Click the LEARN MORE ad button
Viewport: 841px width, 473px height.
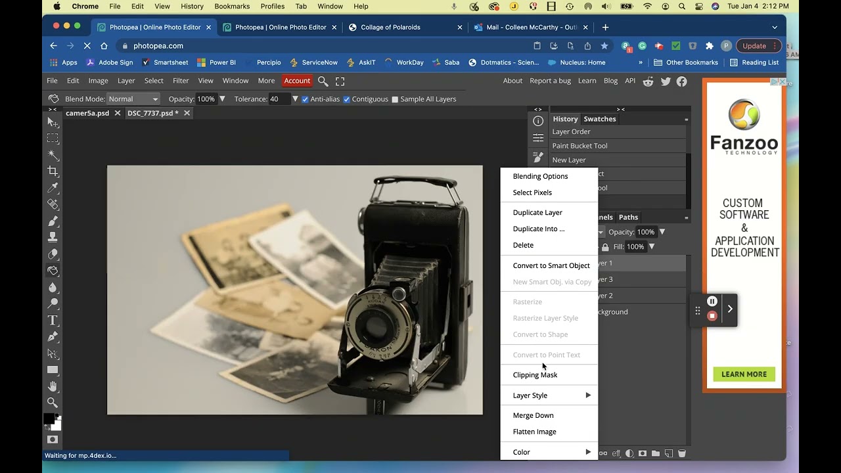tap(744, 374)
